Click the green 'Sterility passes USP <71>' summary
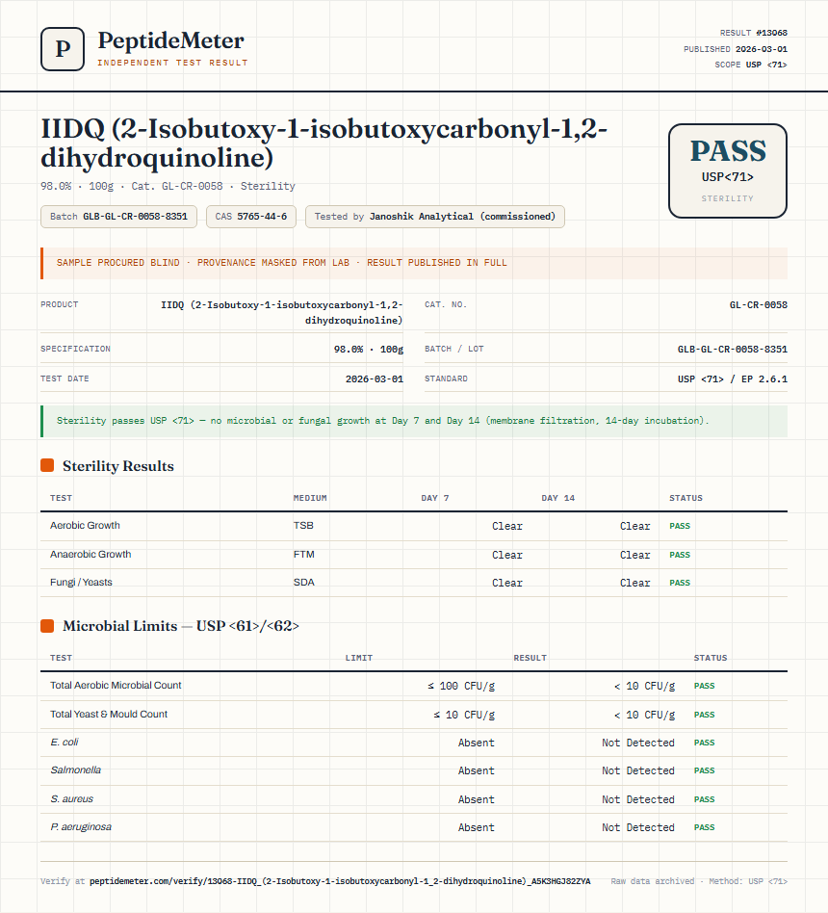 (414, 421)
